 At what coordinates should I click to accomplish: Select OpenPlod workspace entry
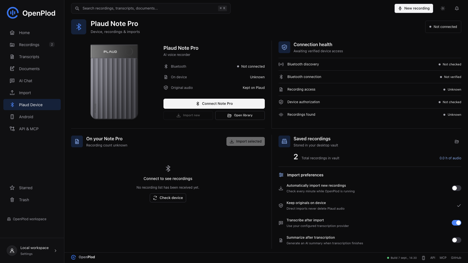[x=27, y=219]
